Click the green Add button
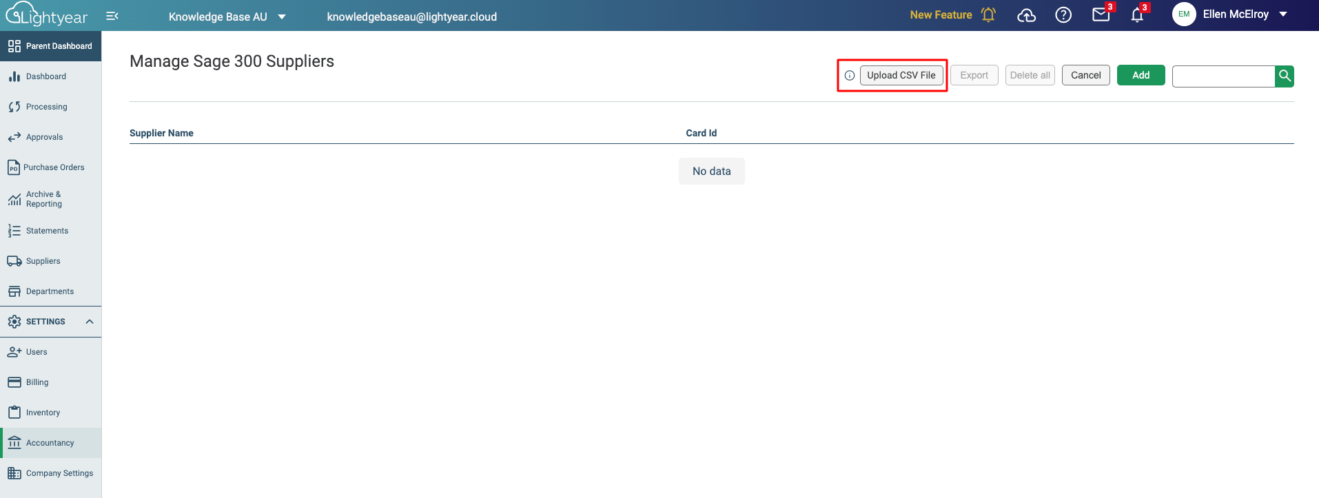 click(x=1141, y=75)
